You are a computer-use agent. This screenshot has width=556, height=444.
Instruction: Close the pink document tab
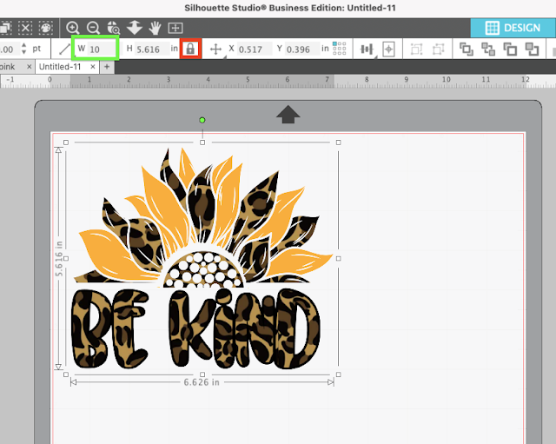pos(29,67)
